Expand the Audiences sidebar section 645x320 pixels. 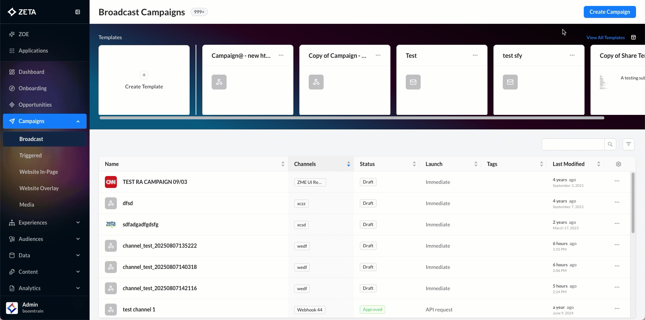(78, 239)
